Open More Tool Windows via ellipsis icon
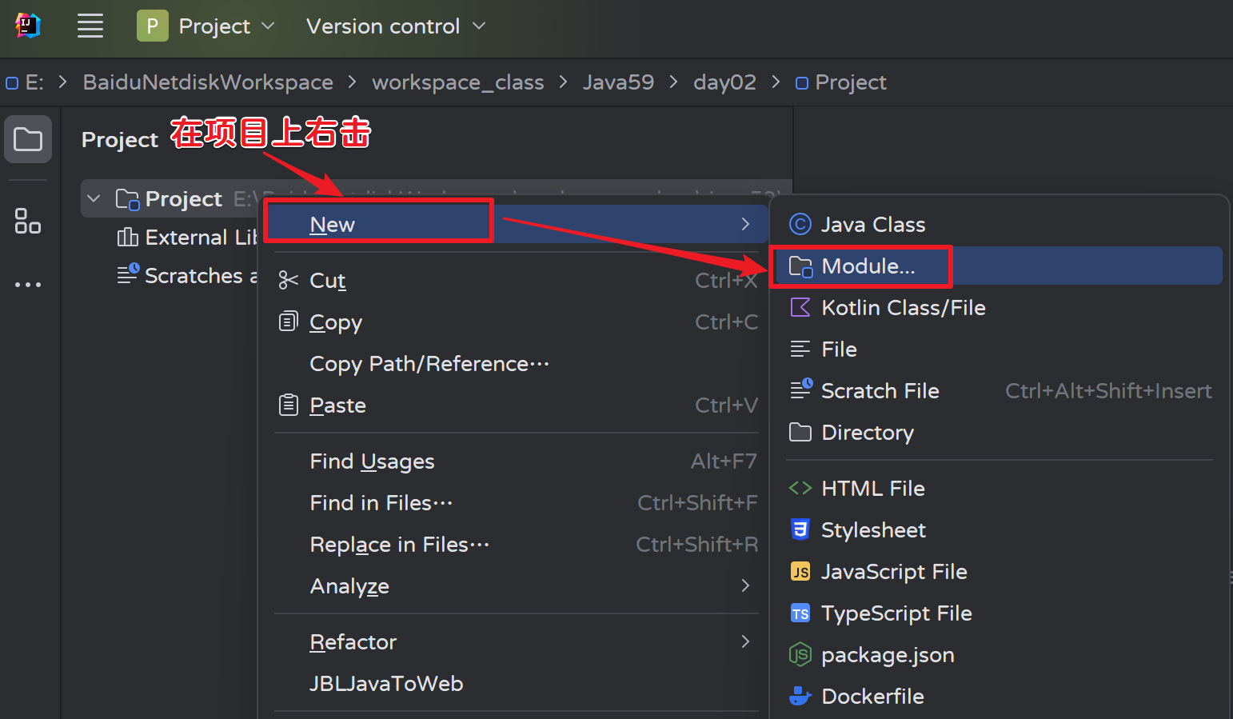 click(28, 284)
